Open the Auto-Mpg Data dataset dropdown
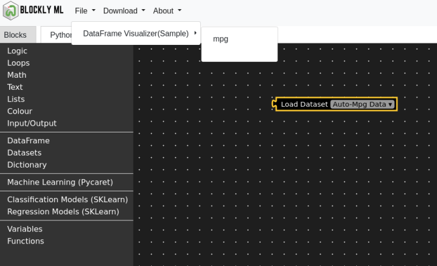The image size is (437, 266). tap(362, 104)
